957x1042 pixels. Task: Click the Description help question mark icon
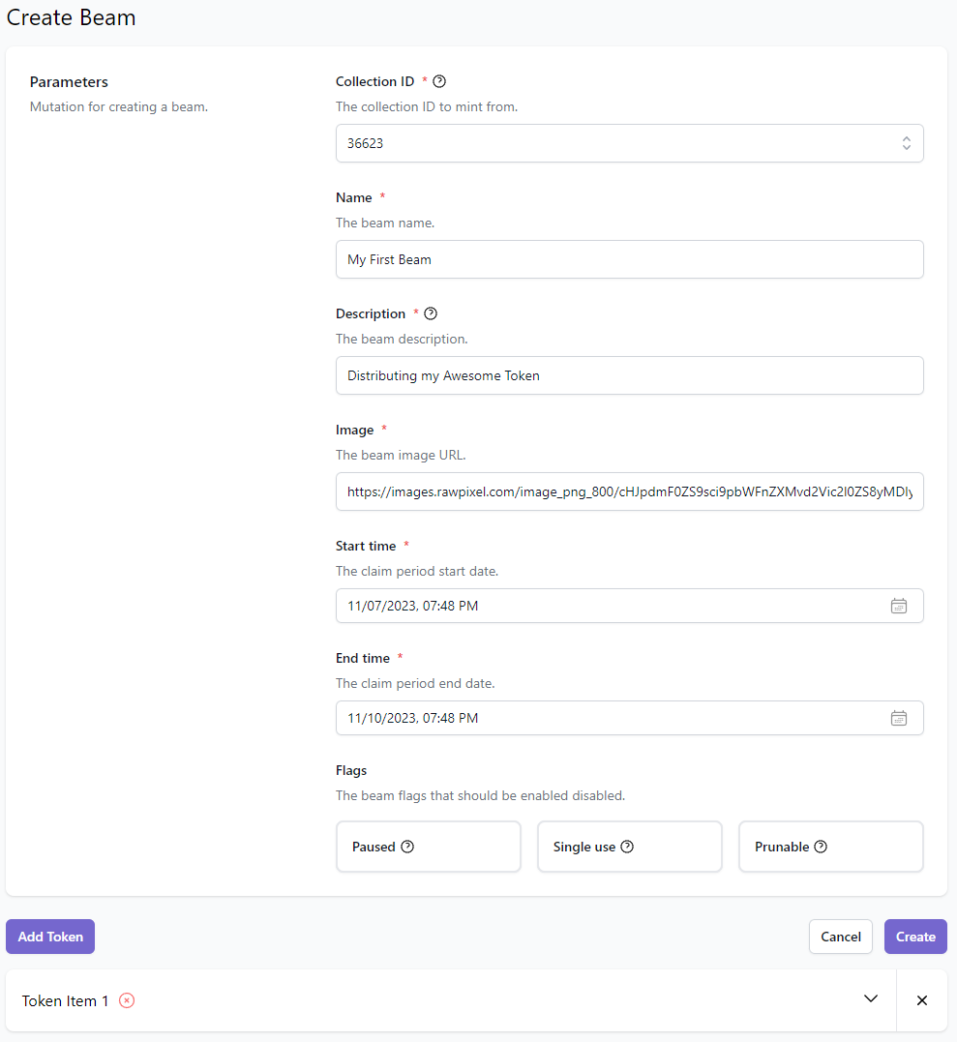tap(431, 313)
